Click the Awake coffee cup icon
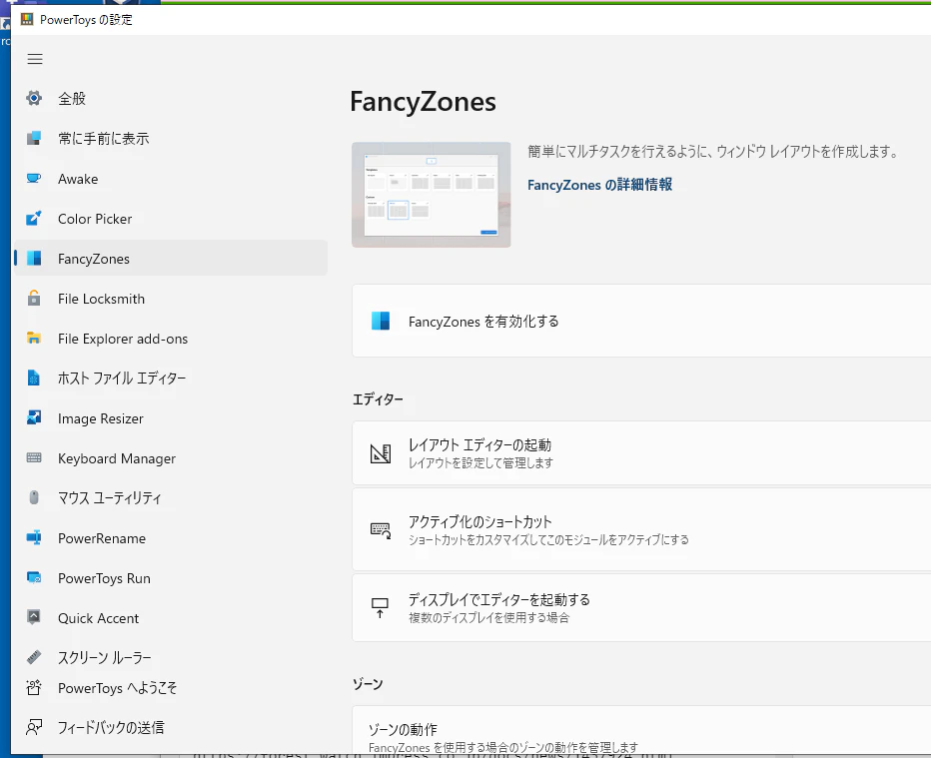Image resolution: width=931 pixels, height=758 pixels. [x=34, y=179]
